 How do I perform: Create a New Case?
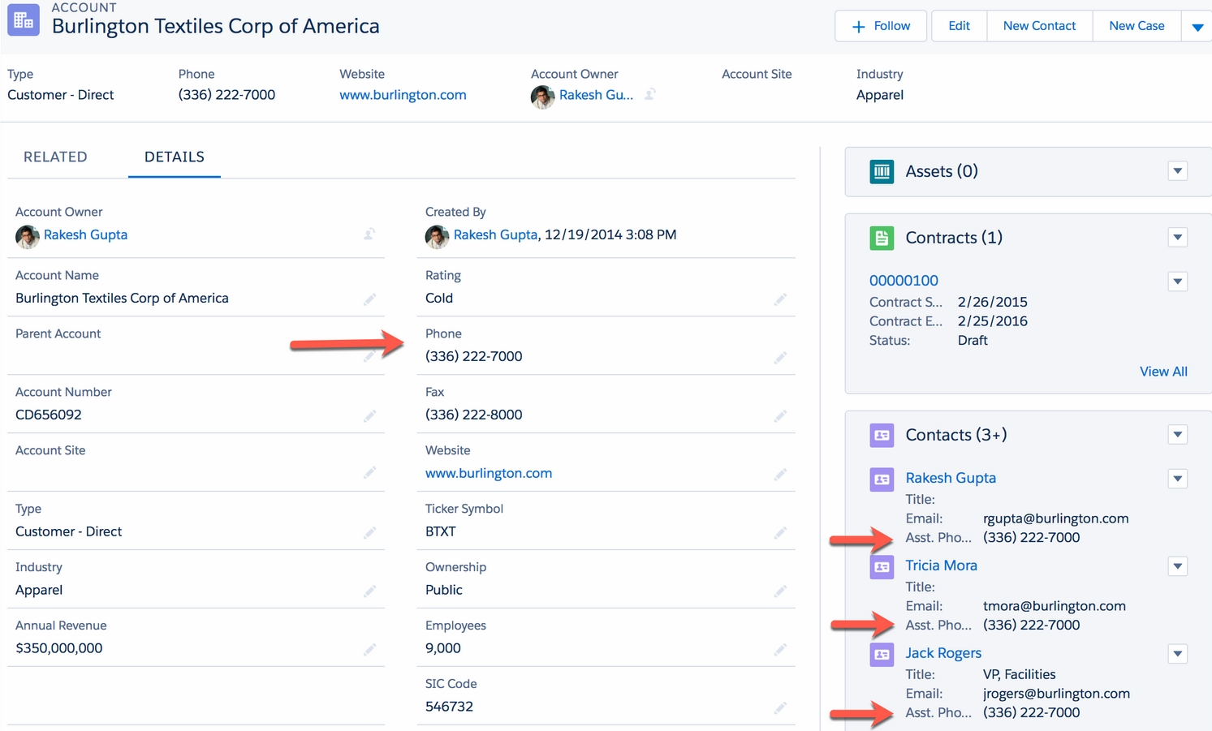(1137, 26)
